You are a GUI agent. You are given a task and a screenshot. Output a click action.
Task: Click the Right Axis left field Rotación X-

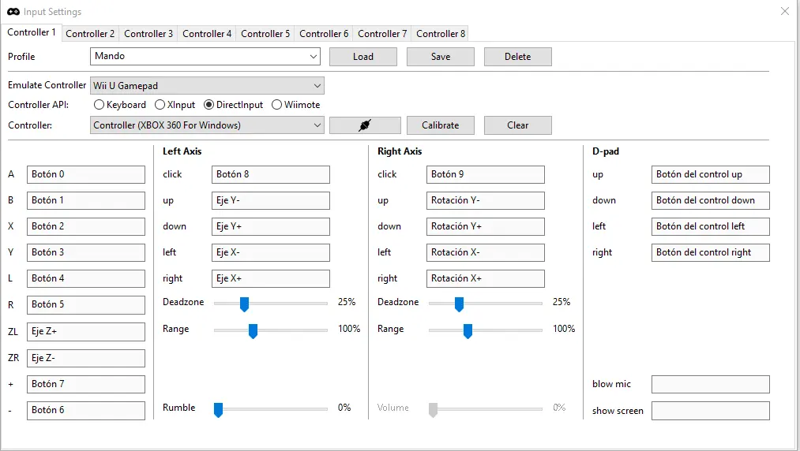click(485, 252)
